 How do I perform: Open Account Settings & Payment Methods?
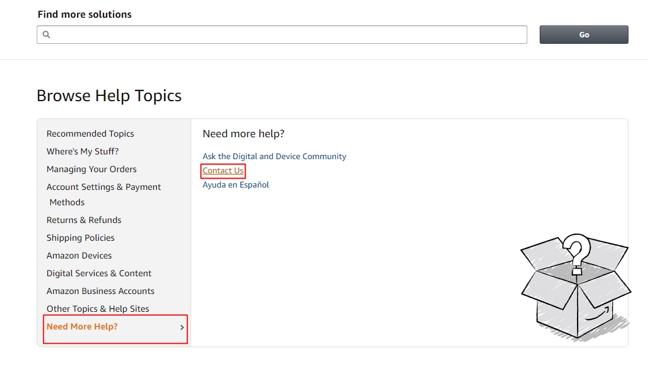pos(104,195)
